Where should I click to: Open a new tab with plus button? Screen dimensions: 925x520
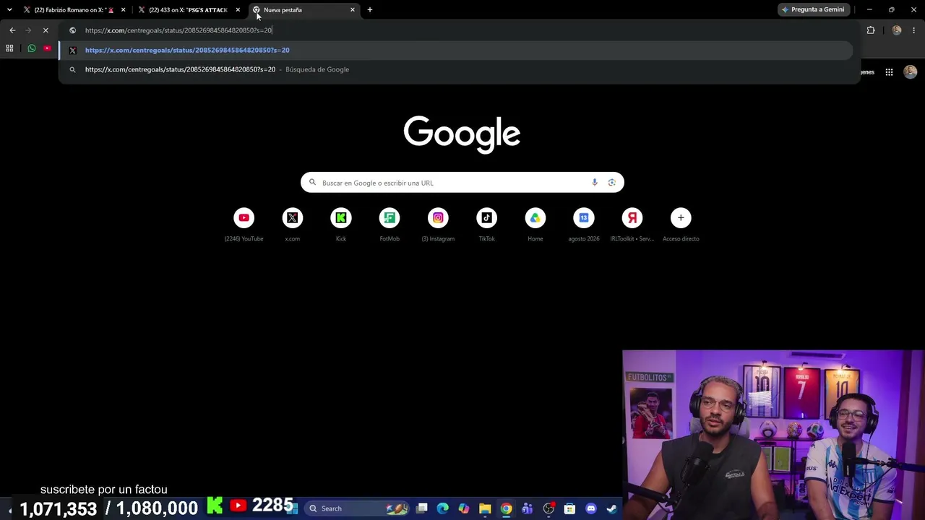point(370,10)
